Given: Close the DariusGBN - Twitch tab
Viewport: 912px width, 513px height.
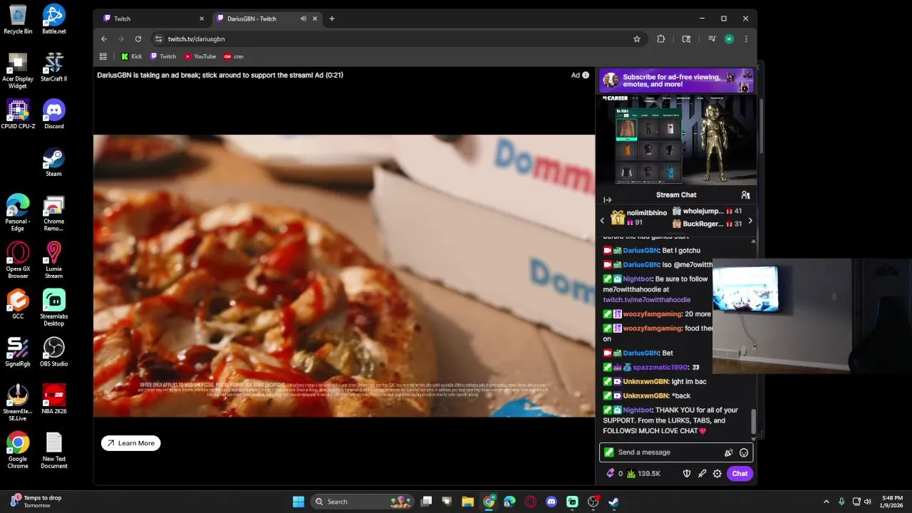Looking at the screenshot, I should (315, 19).
